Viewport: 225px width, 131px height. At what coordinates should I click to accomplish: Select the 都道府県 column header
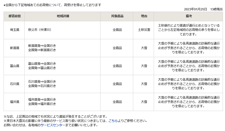[x=14, y=16]
